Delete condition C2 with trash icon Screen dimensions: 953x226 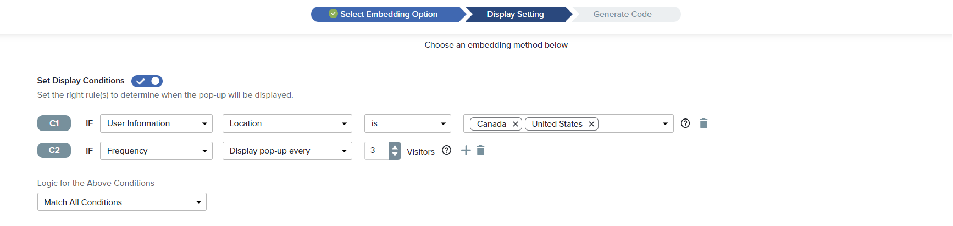(480, 150)
